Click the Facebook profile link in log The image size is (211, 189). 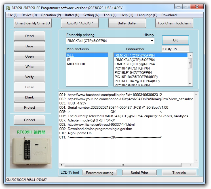pyautogui.click(x=115, y=95)
